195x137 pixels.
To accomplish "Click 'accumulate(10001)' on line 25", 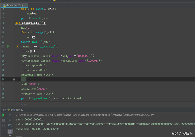I will point(34,89).
